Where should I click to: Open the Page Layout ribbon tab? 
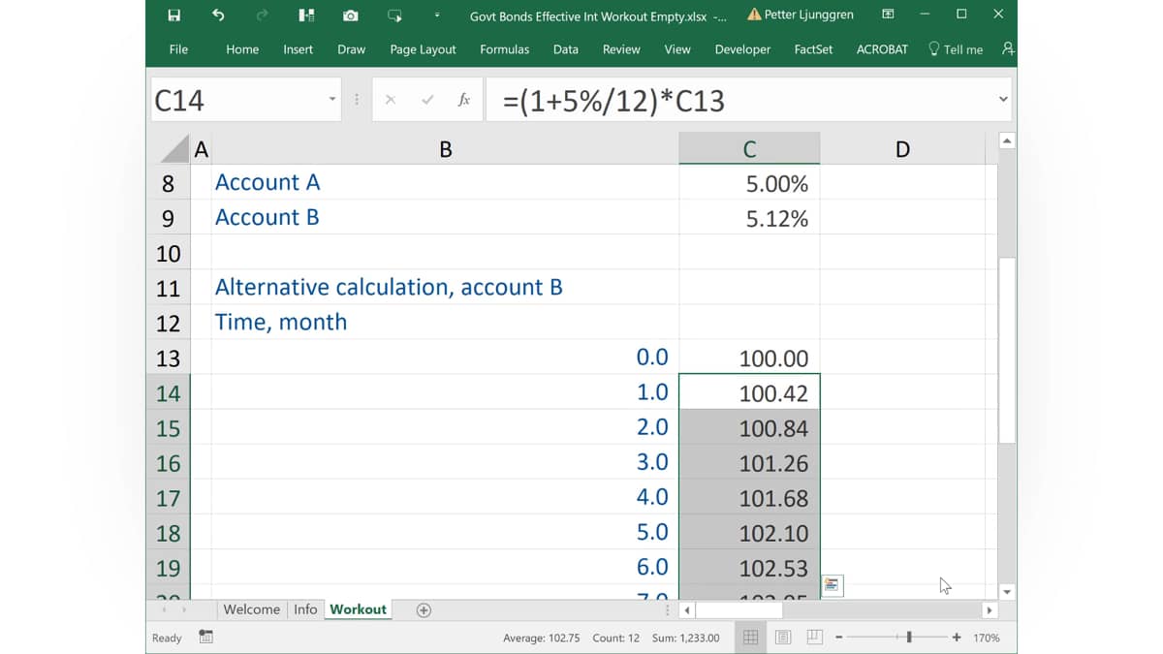coord(423,49)
